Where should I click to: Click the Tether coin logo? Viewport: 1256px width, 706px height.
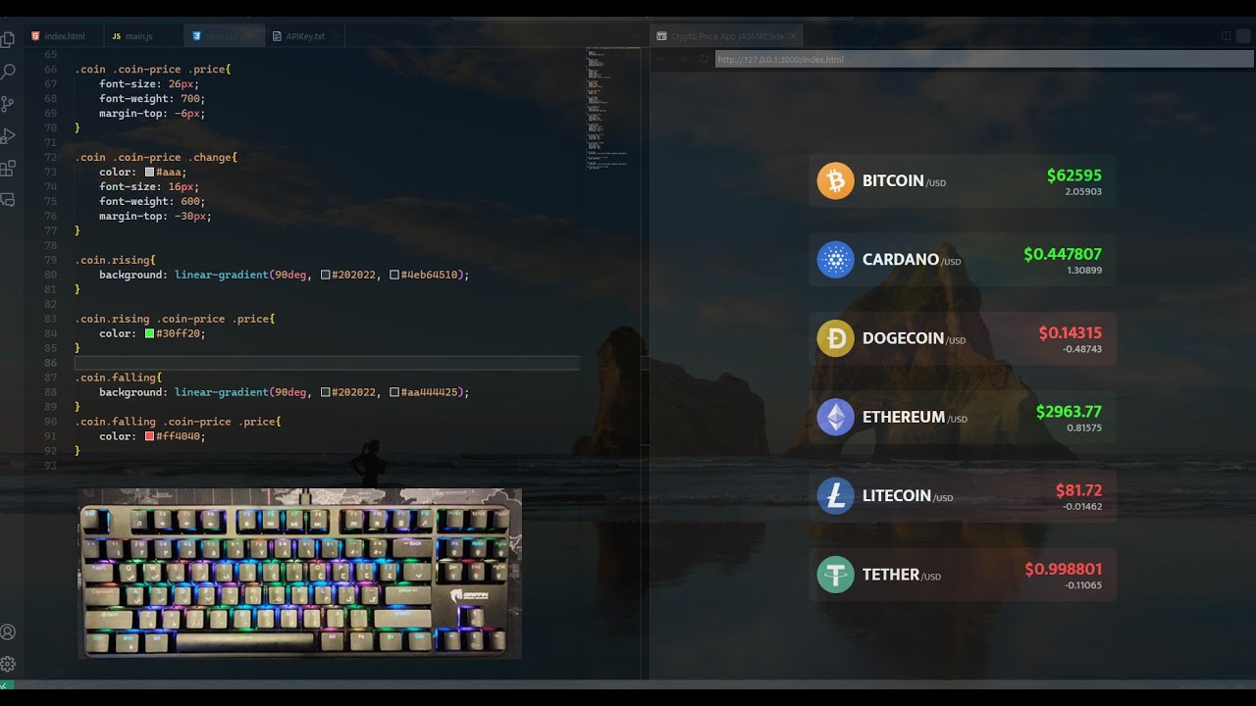pos(836,574)
